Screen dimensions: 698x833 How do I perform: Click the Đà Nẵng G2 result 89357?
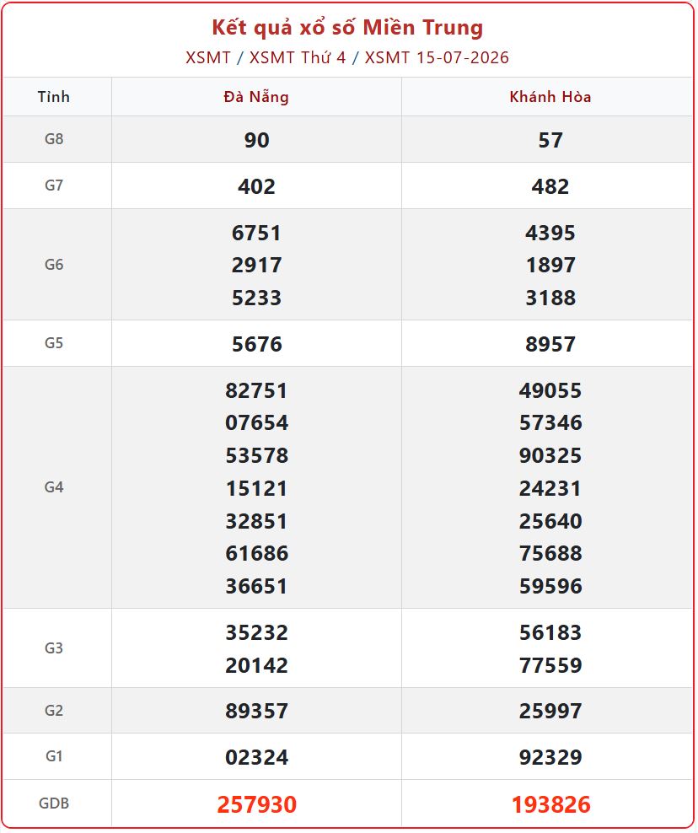[x=256, y=711]
